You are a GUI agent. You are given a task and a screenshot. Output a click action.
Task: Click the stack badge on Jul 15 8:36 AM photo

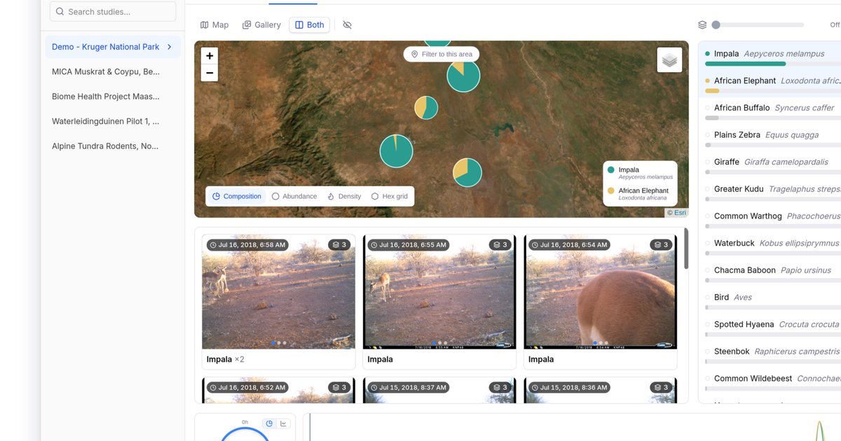point(662,387)
